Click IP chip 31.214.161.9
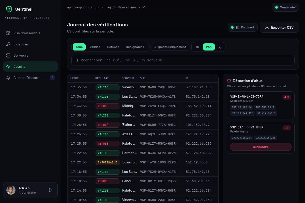The height and width of the screenshot is (203, 305). 266,113
